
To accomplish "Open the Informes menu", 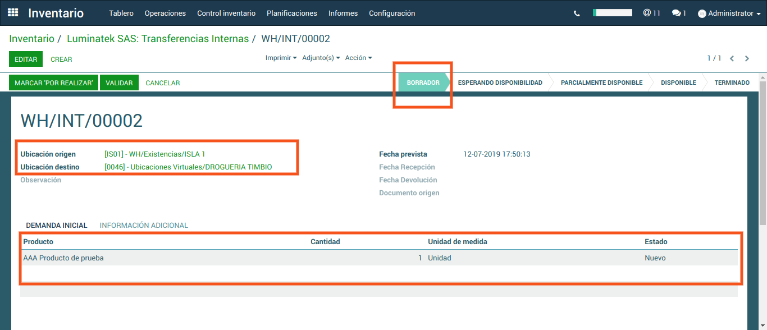I will 343,13.
